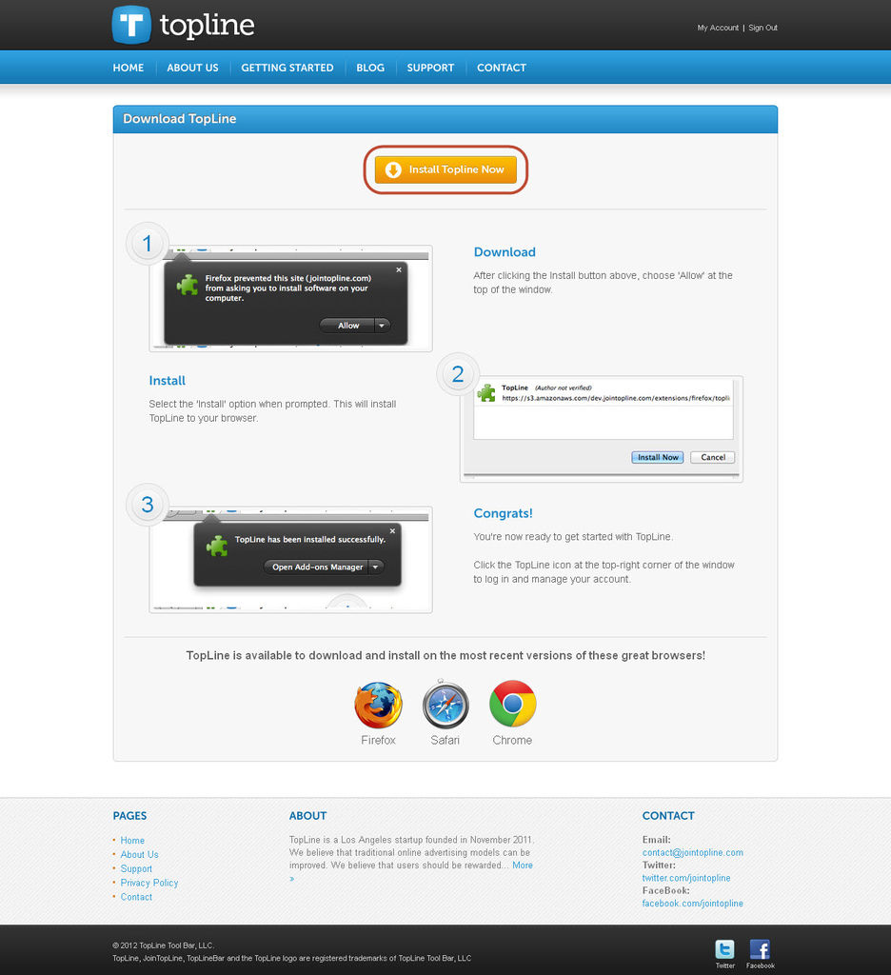The height and width of the screenshot is (975, 891).
Task: Go to Getting Started in the nav bar
Action: 287,68
